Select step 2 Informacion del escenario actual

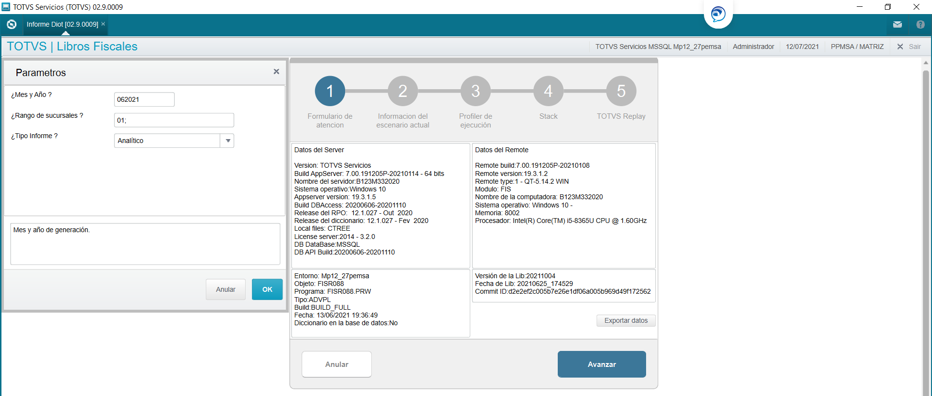click(x=403, y=91)
